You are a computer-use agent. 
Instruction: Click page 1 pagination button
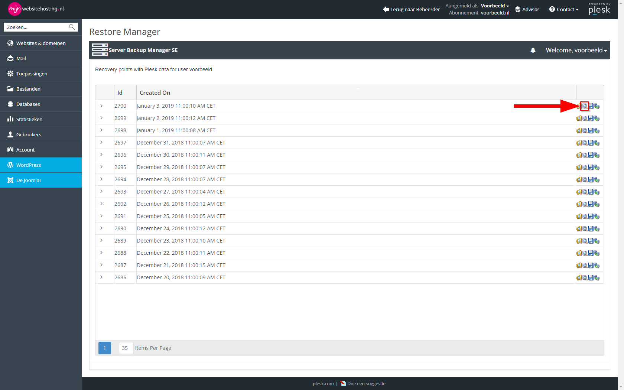point(105,348)
